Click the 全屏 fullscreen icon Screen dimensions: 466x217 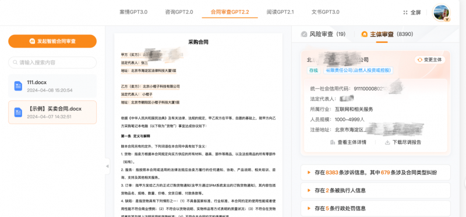click(x=405, y=12)
